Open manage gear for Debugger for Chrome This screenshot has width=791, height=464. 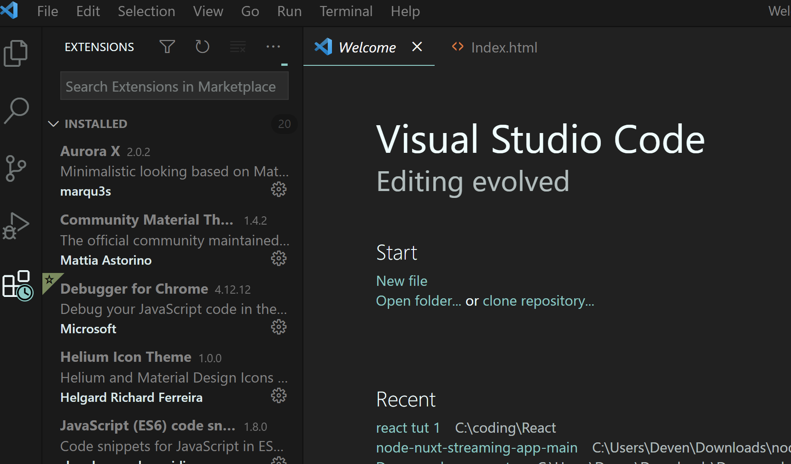279,327
